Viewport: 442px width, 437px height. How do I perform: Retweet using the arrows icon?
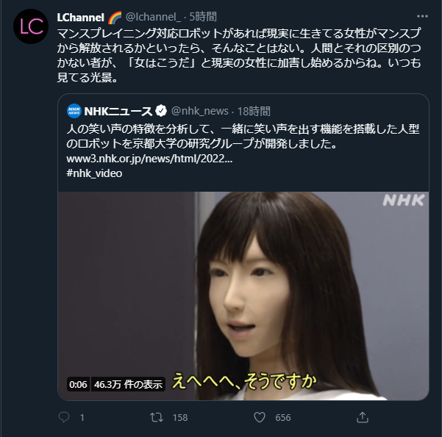point(157,417)
